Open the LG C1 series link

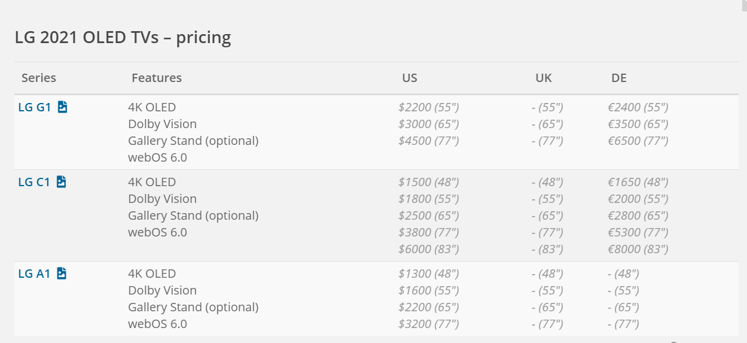[34, 183]
